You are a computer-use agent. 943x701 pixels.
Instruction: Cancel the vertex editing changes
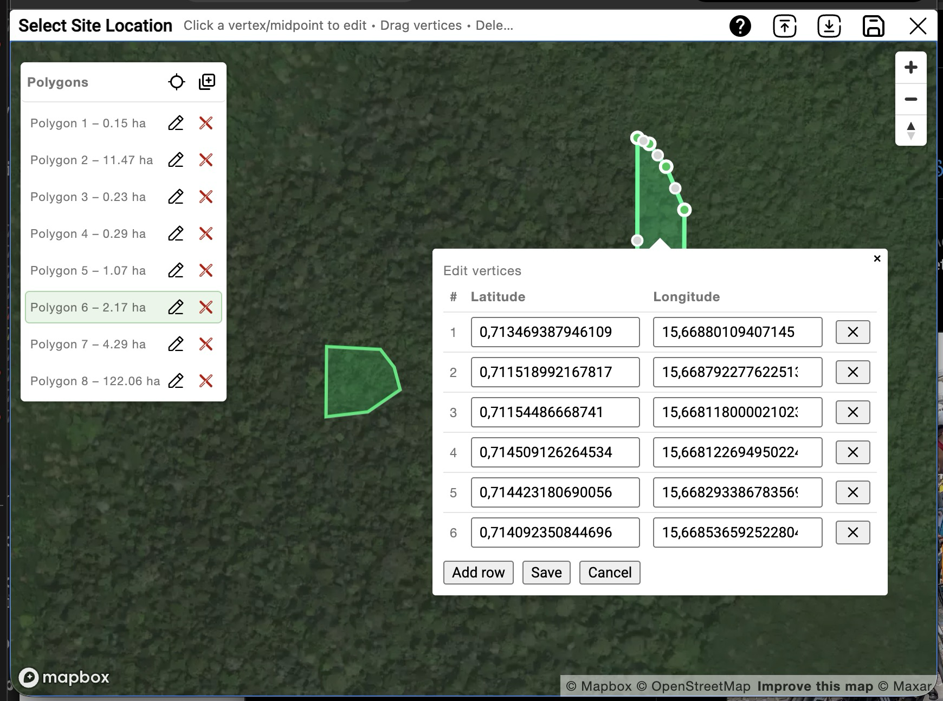609,572
